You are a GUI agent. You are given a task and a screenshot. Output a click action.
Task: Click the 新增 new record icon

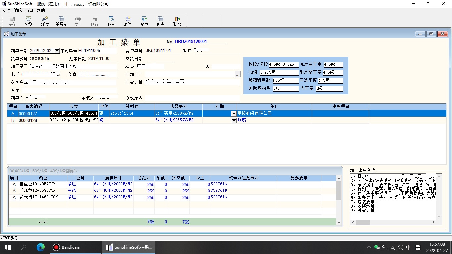tap(45, 21)
